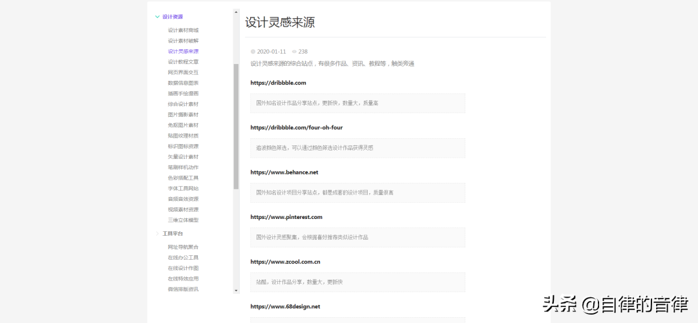Open 笔刷样机动作 in sidebar
The height and width of the screenshot is (323, 698).
184,167
